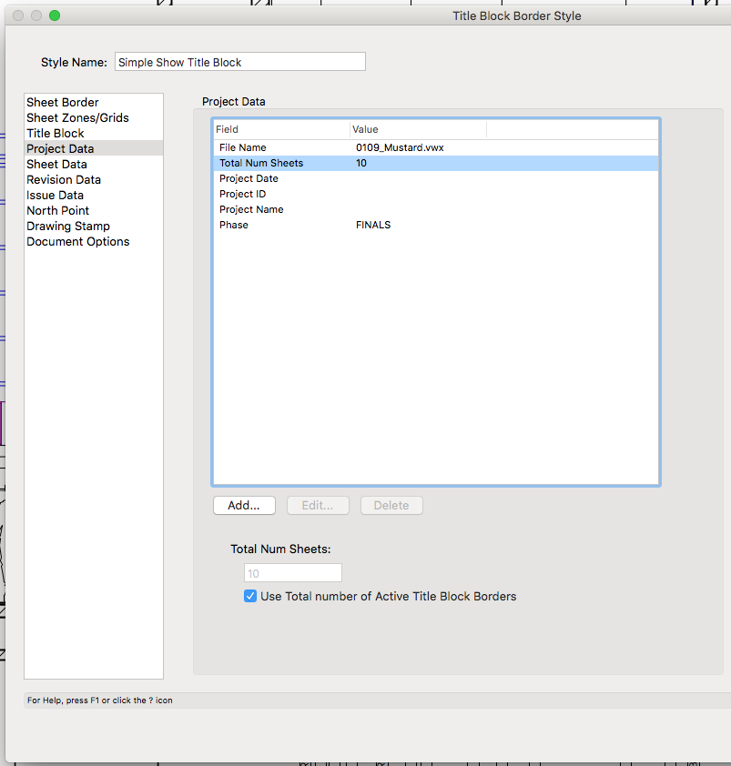Go to the Issue Data category

(56, 196)
